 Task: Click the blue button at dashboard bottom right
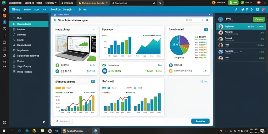pos(200,121)
